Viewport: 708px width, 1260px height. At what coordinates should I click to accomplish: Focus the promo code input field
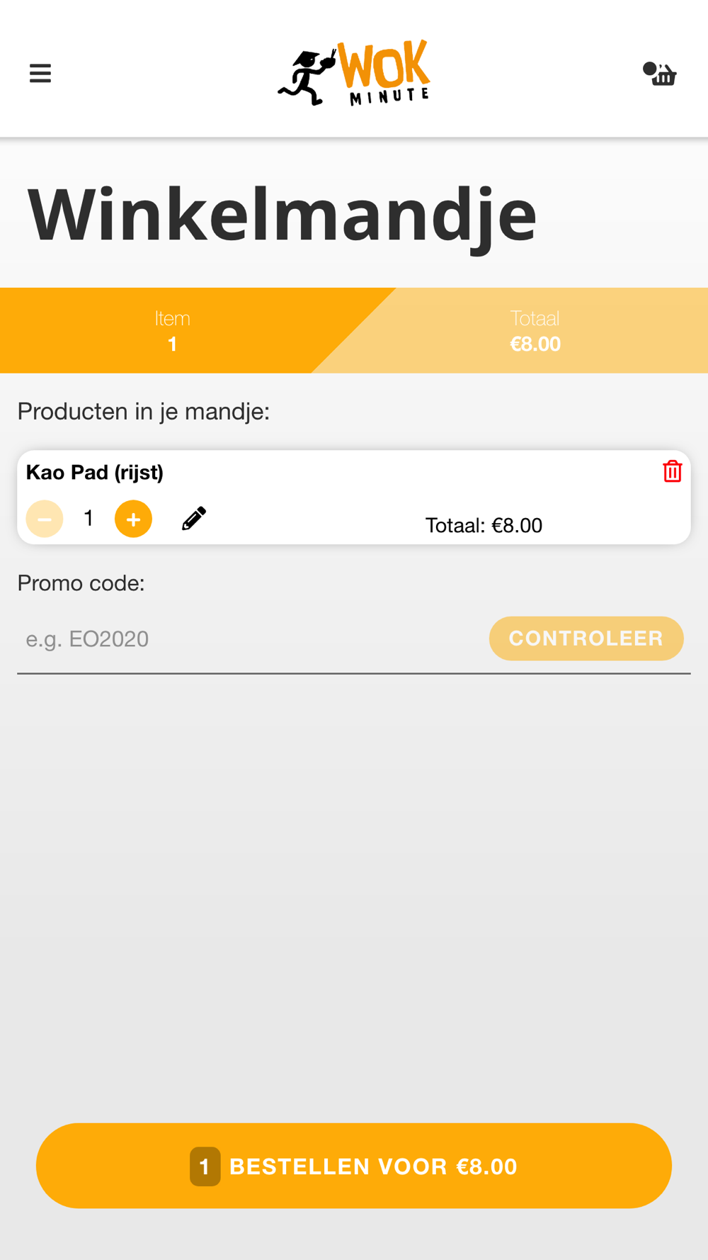[x=248, y=639]
